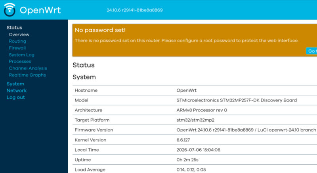The image size is (317, 173).
Task: Click kernel version value 6.6.127
Action: click(183, 140)
